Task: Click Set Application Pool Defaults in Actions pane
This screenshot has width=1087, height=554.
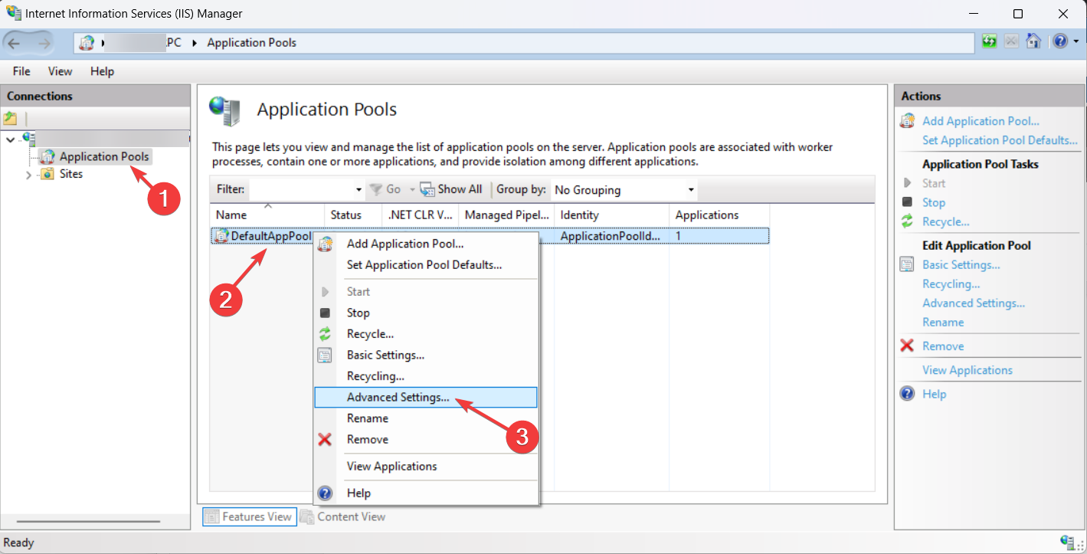Action: (1000, 140)
